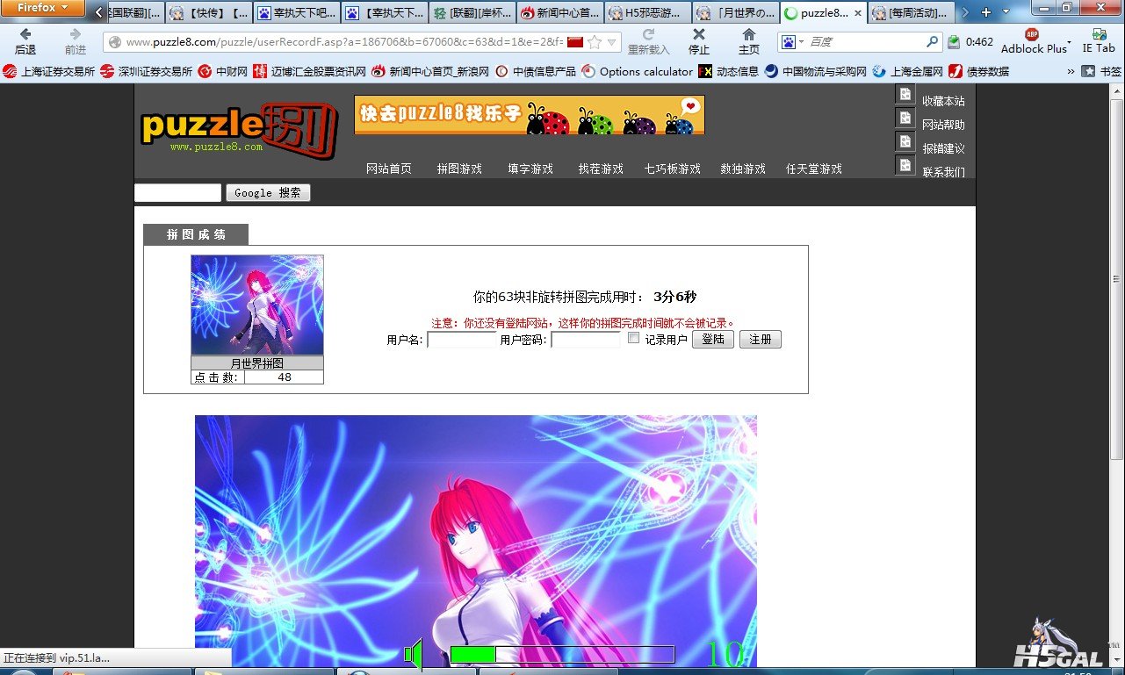Screen dimensions: 1125x675
Task: Open the 数独游戏 menu item
Action: coord(743,169)
